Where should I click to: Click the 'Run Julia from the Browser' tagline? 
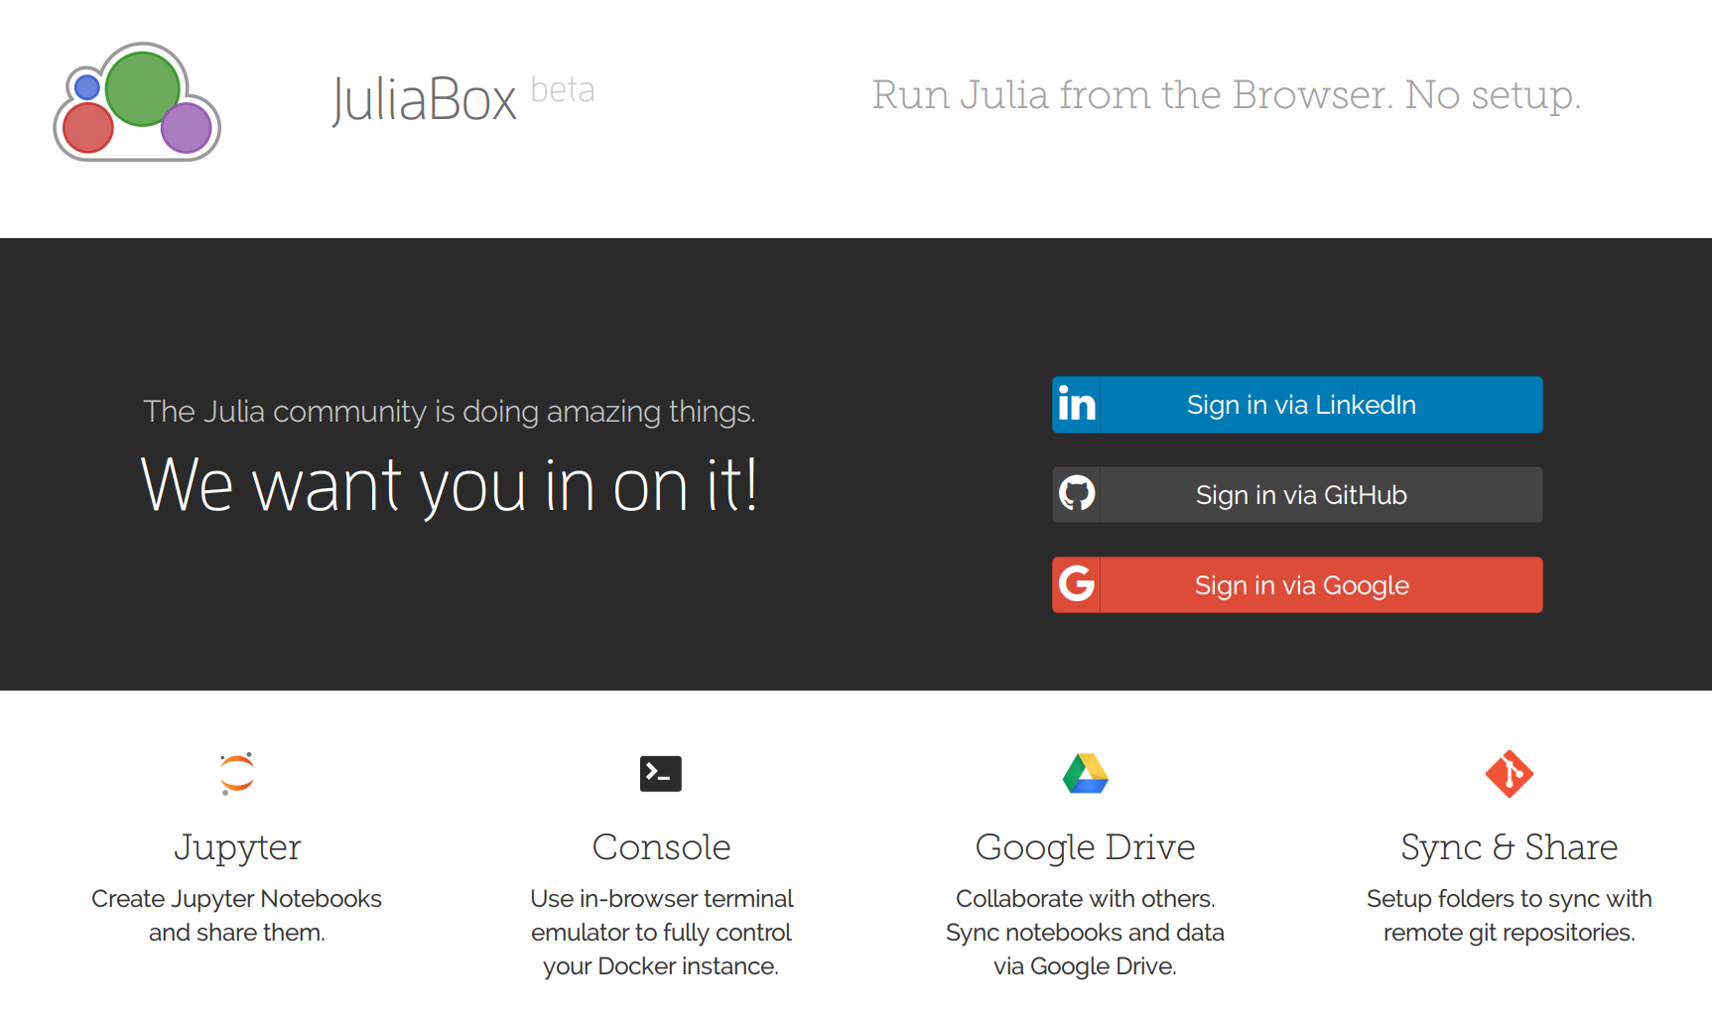coord(1226,95)
